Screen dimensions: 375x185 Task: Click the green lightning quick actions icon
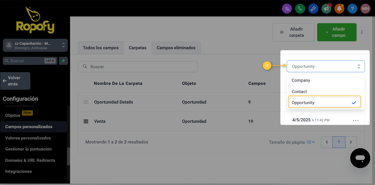click(63, 61)
